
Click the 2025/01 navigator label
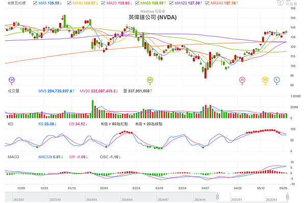[x=236, y=199]
